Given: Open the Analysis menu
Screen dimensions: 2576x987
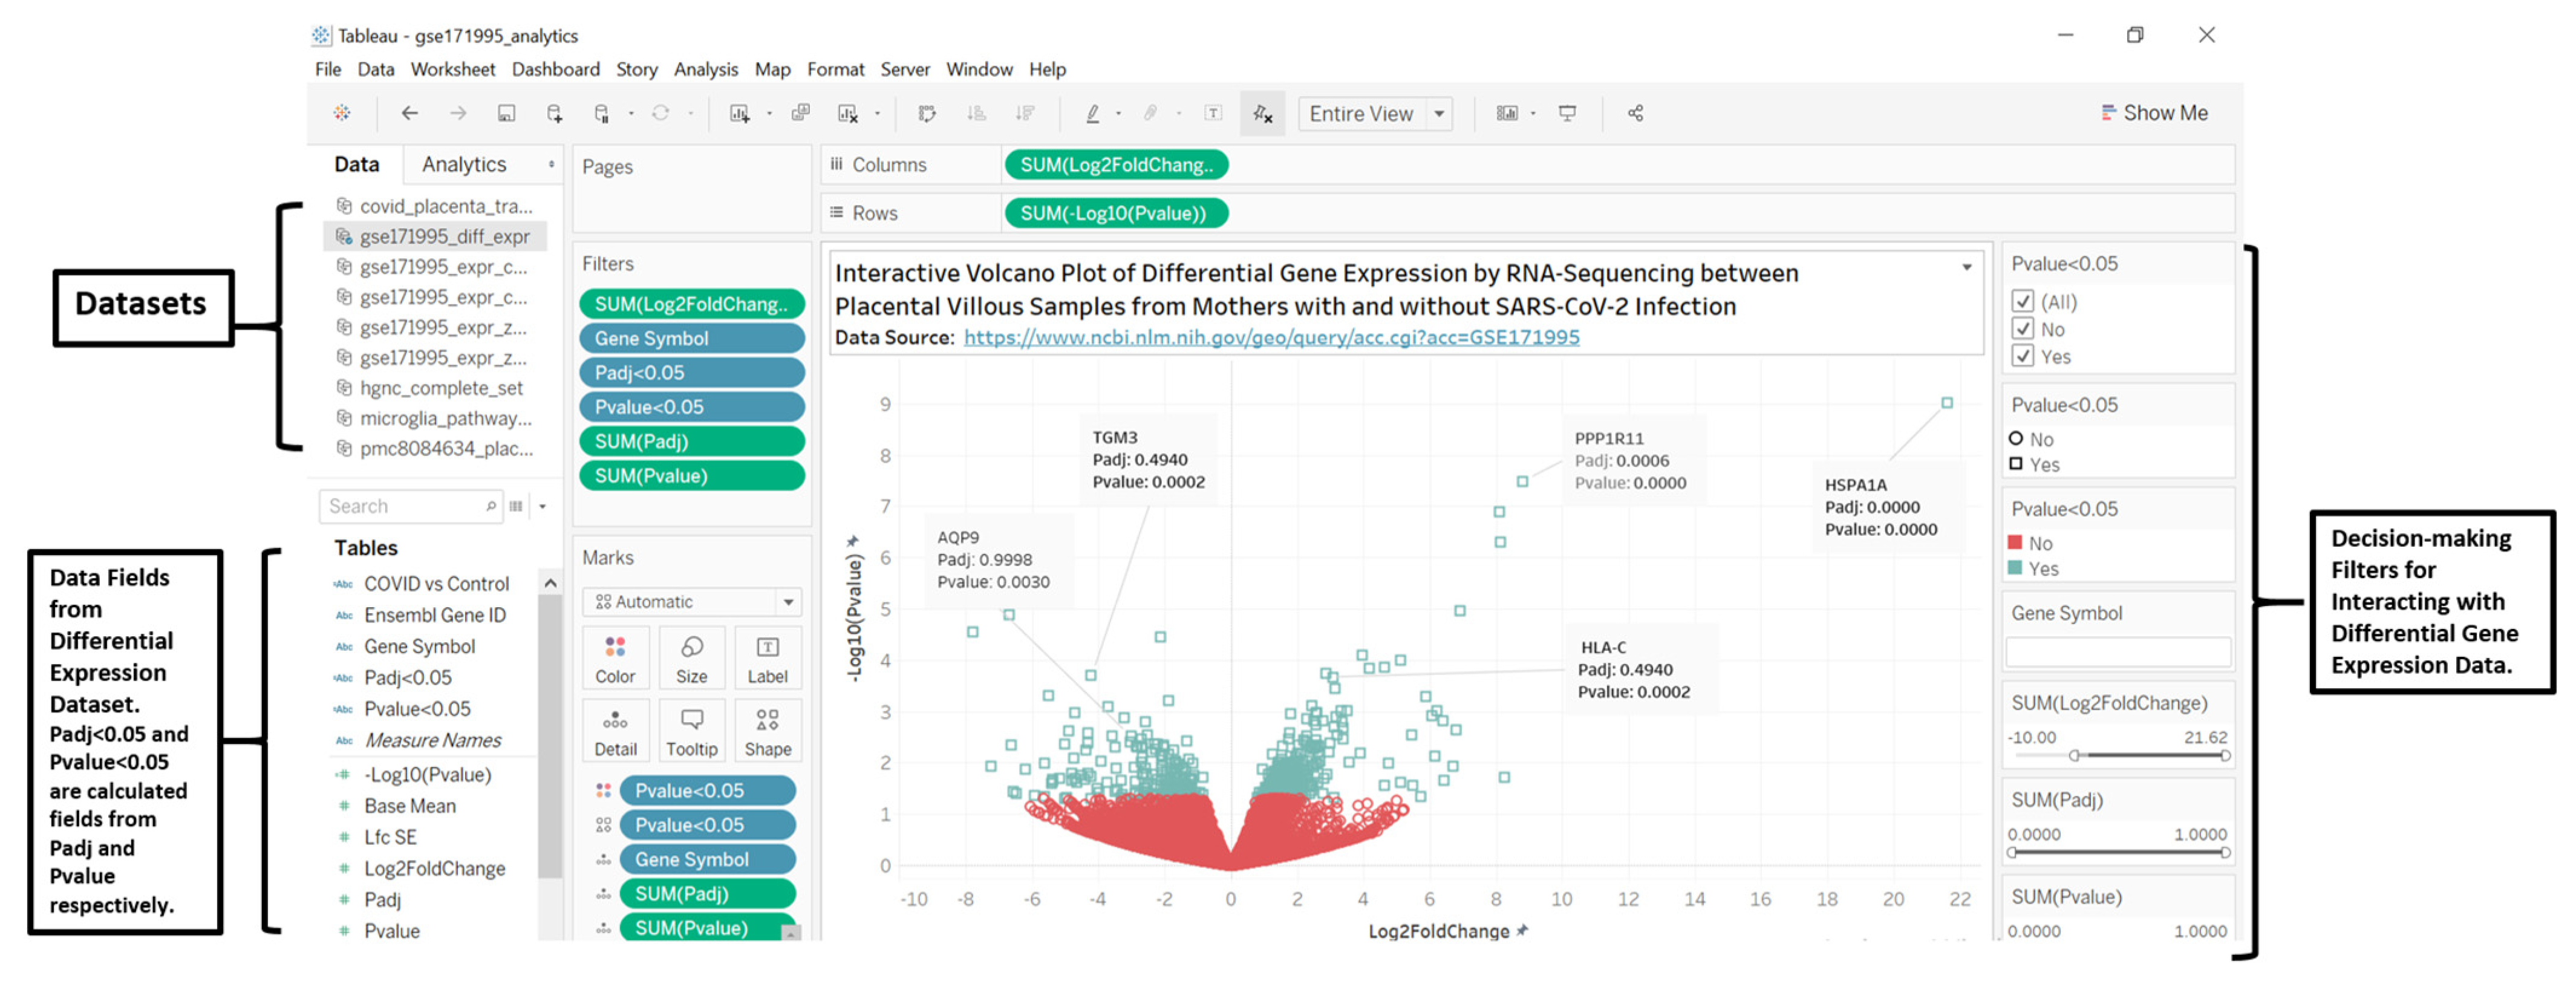Looking at the screenshot, I should pyautogui.click(x=705, y=69).
